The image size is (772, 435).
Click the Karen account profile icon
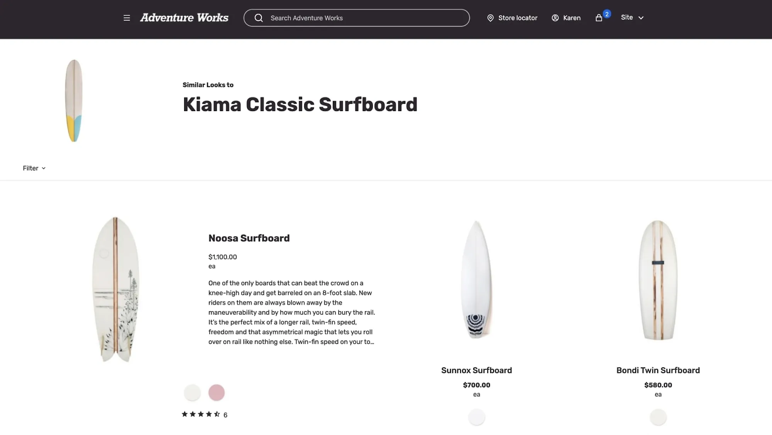click(555, 18)
